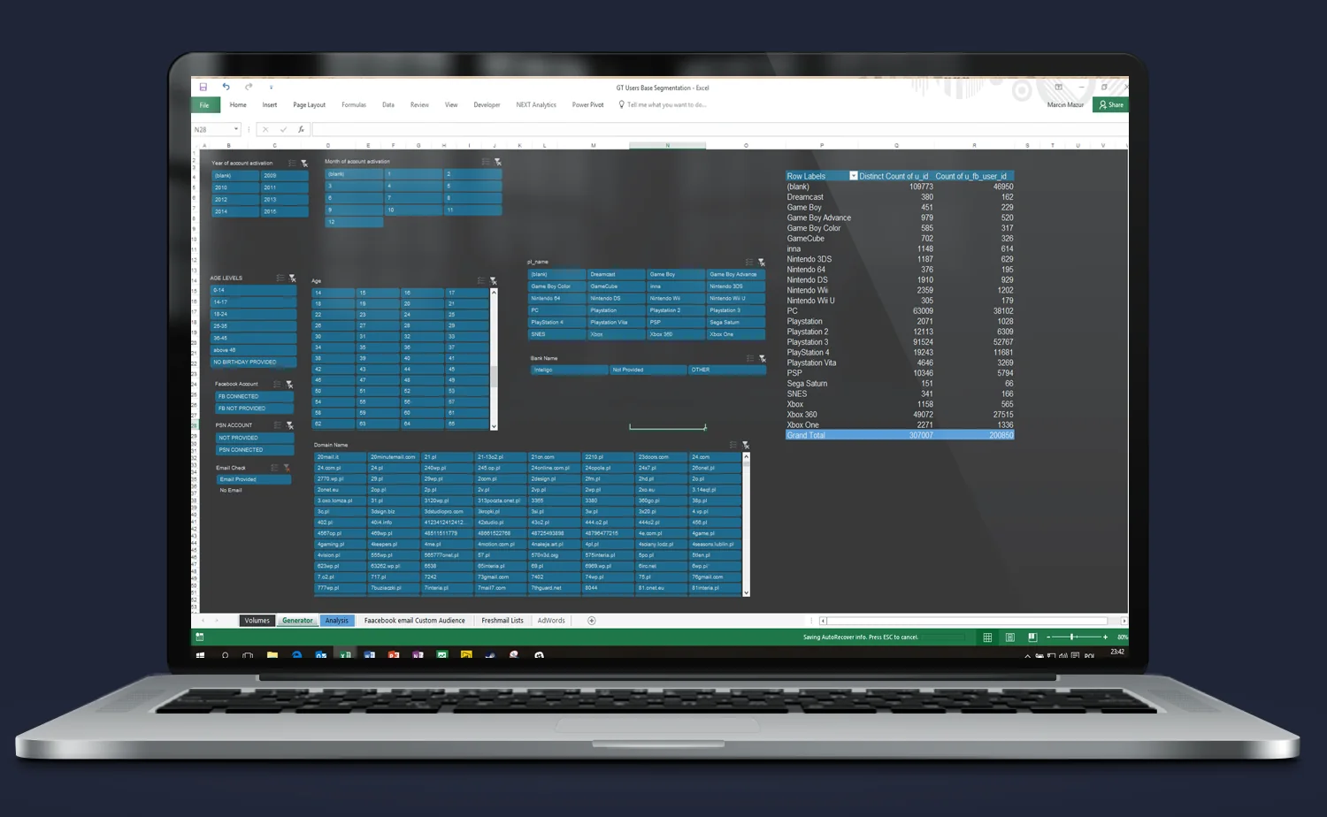Viewport: 1327px width, 817px height.
Task: Clear filter on Year of account activation slicer
Action: point(304,164)
